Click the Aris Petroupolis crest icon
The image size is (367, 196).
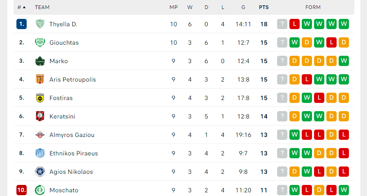click(x=40, y=79)
